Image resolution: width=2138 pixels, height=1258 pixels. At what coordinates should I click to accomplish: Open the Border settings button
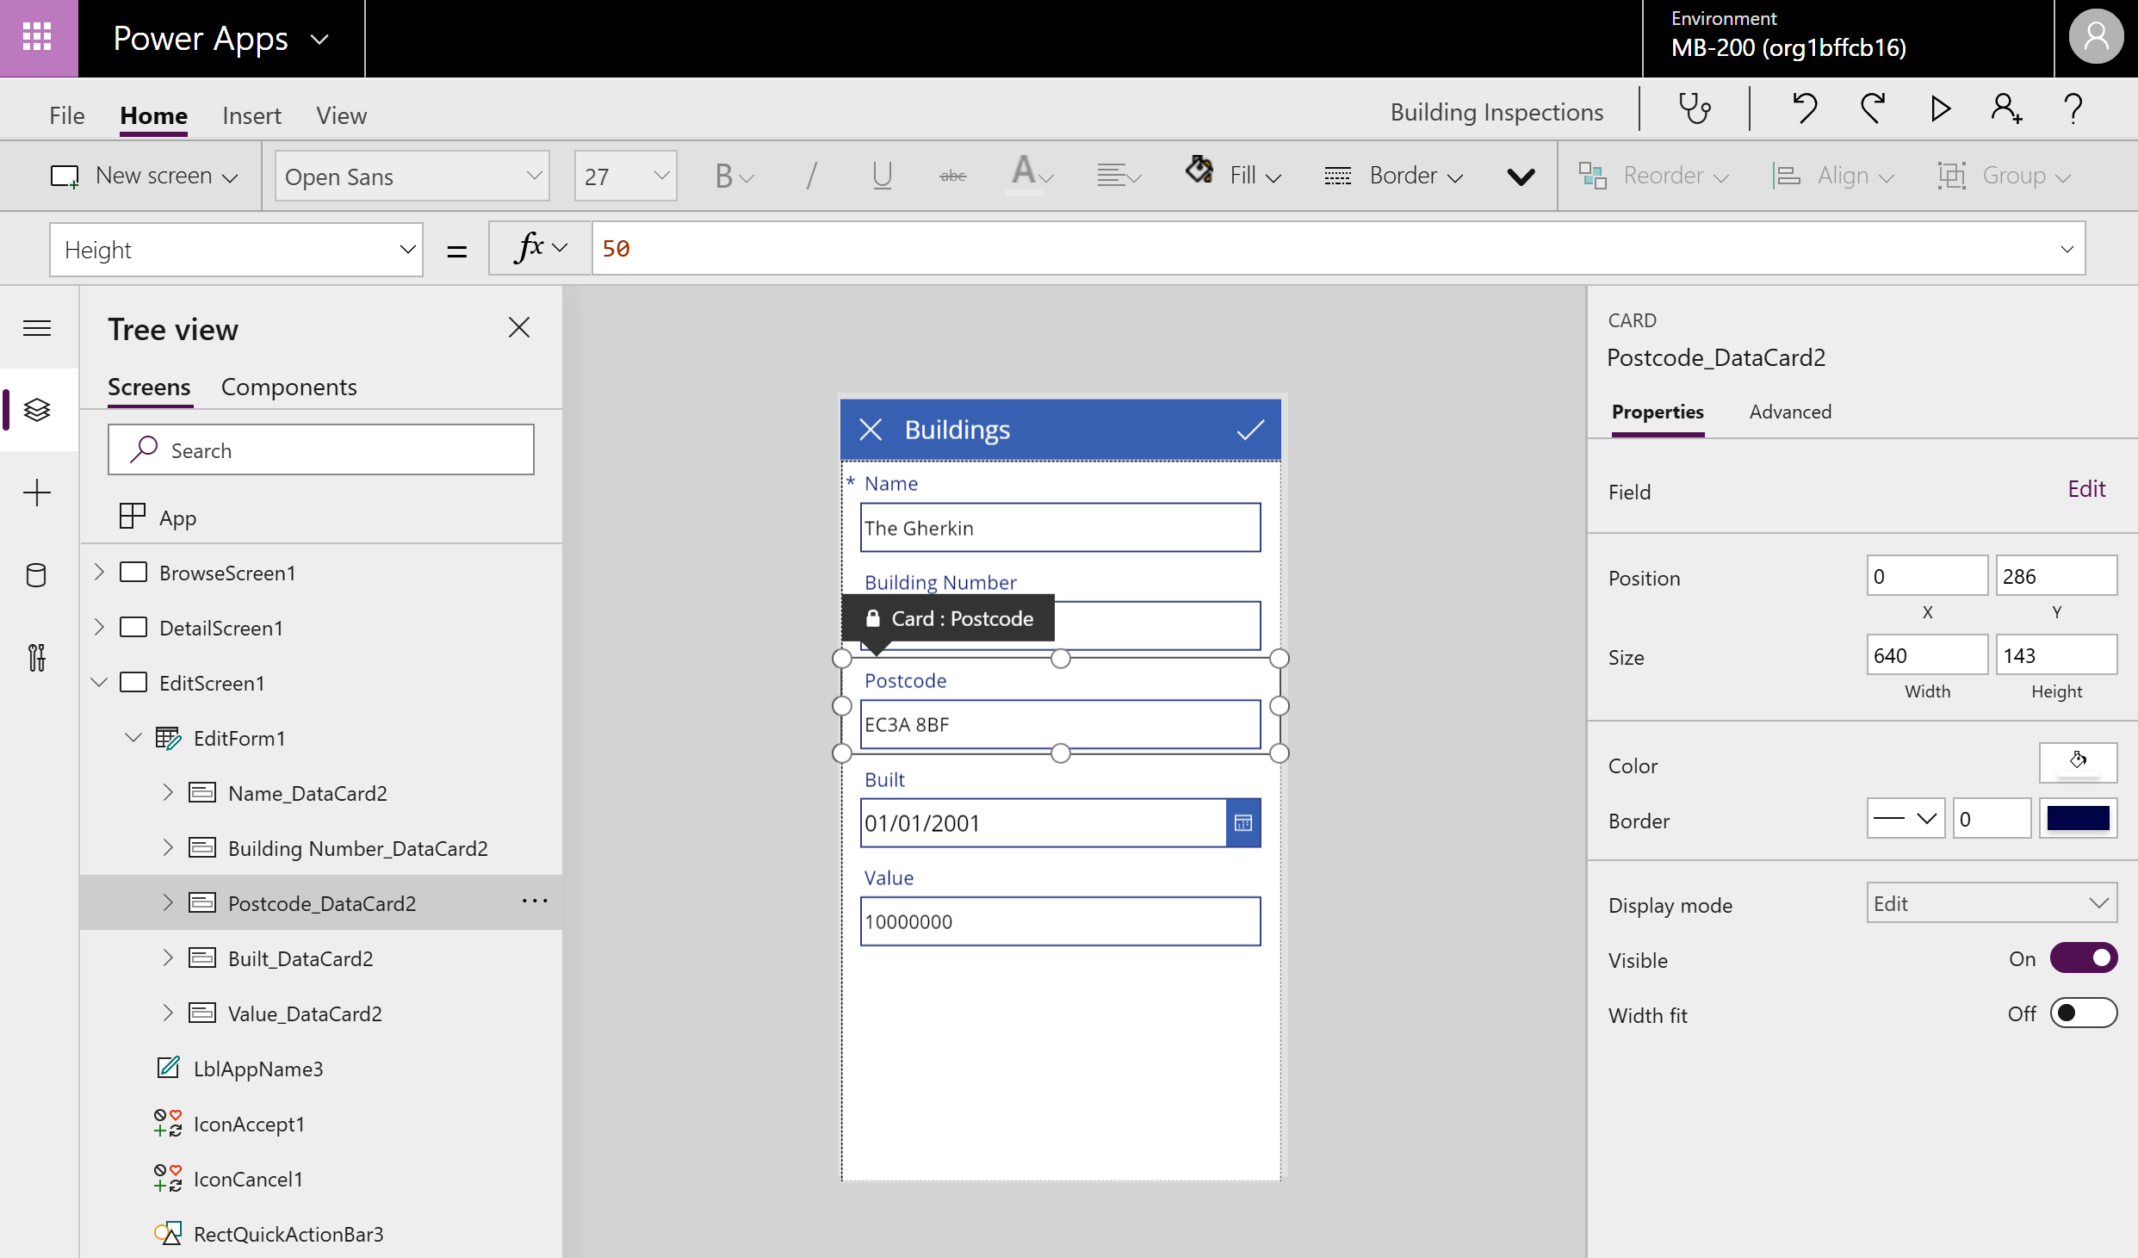(1393, 176)
